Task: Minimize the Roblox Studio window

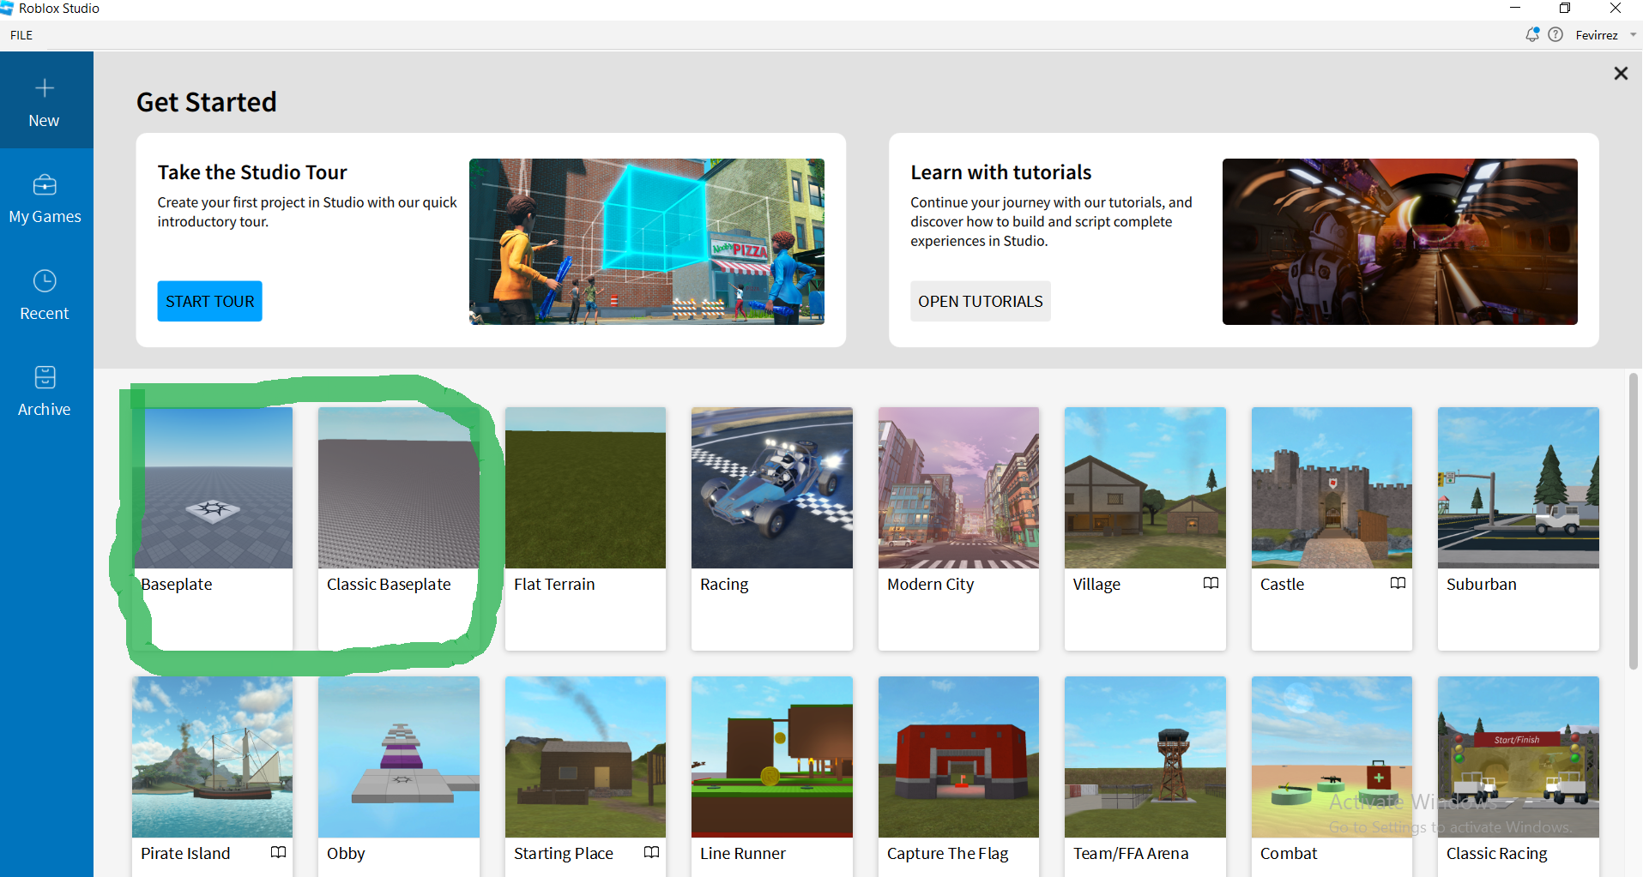Action: click(x=1515, y=9)
